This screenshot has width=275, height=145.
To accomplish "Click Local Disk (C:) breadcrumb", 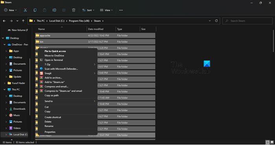I will point(57,21).
